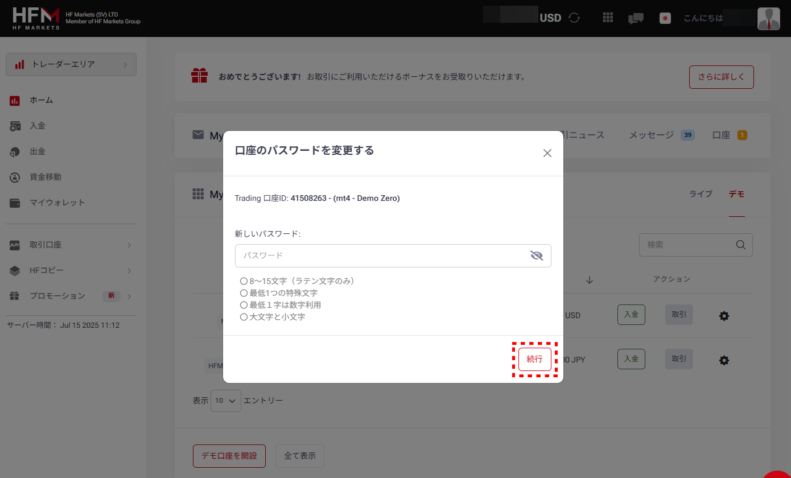Click the さらに詳しく button
Viewport: 791px width, 478px height.
point(722,77)
